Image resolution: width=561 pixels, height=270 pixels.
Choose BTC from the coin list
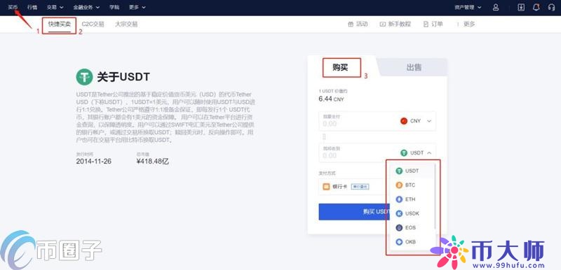point(412,185)
